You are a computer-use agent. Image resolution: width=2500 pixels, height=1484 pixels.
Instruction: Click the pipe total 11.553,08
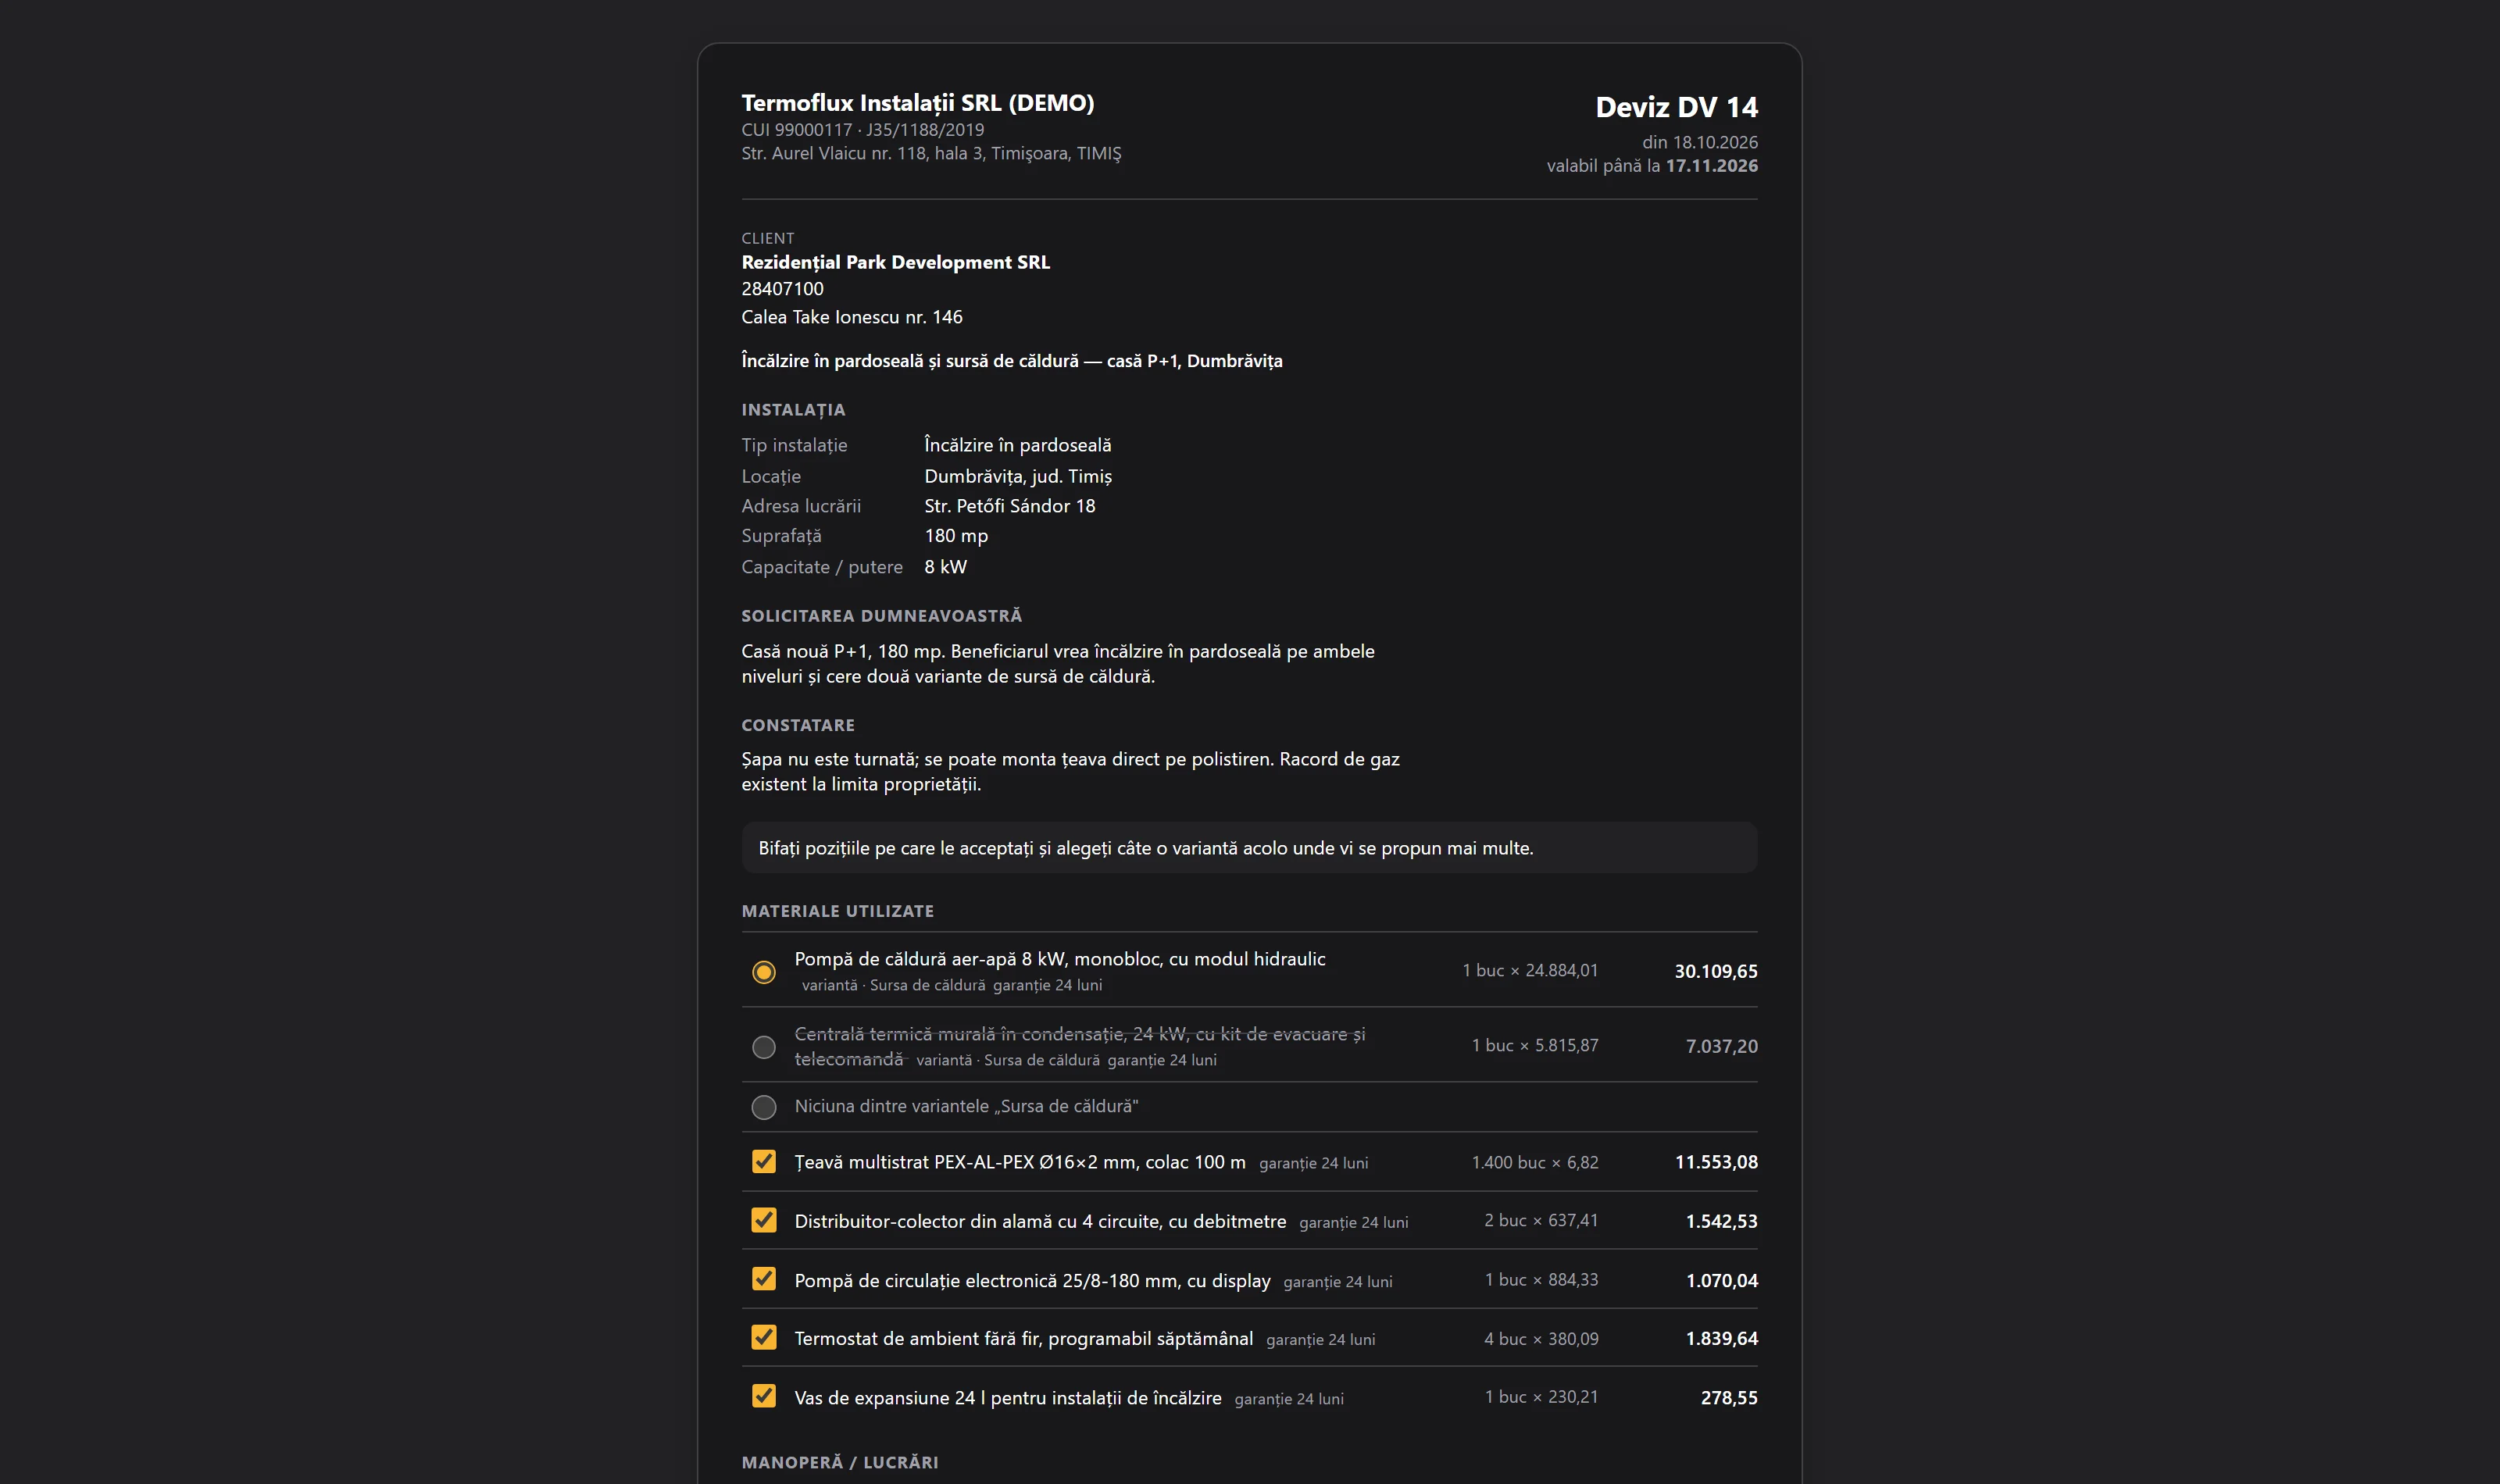click(x=1715, y=1162)
